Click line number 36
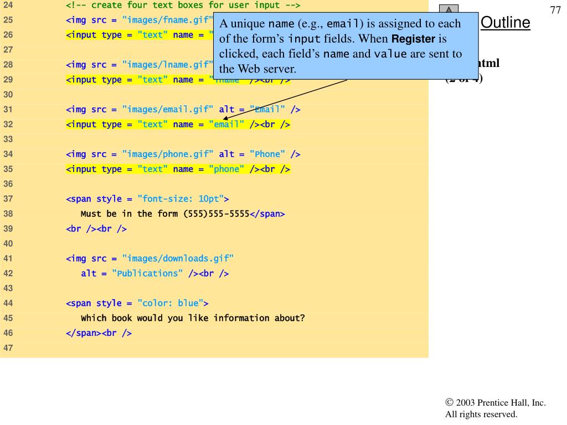Screen dimensions: 567x425 (x=8, y=184)
